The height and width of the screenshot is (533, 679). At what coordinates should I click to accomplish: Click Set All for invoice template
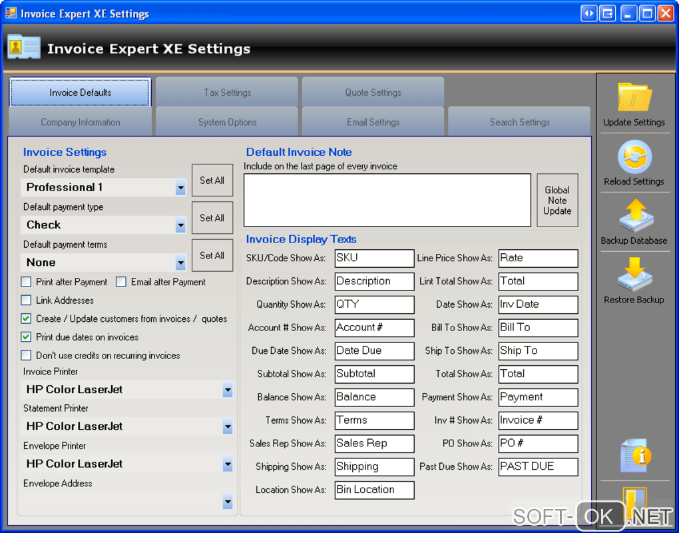(212, 181)
